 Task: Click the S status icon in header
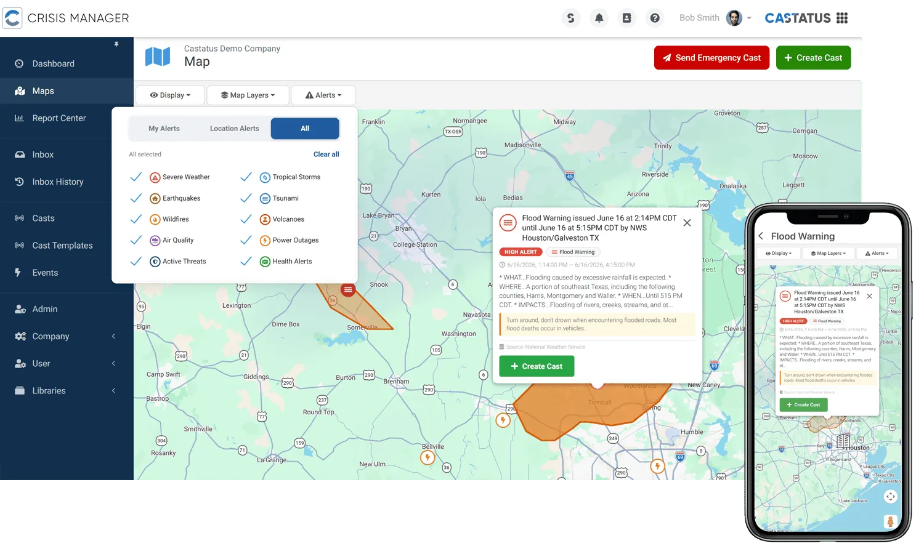coord(571,18)
